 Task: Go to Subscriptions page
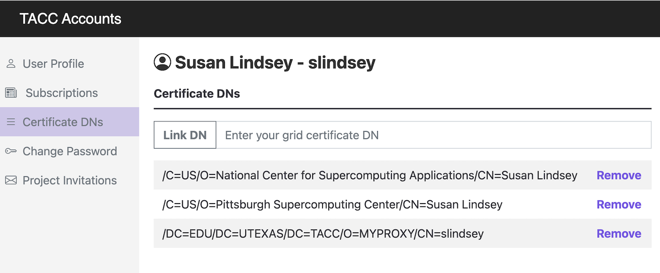69,93
